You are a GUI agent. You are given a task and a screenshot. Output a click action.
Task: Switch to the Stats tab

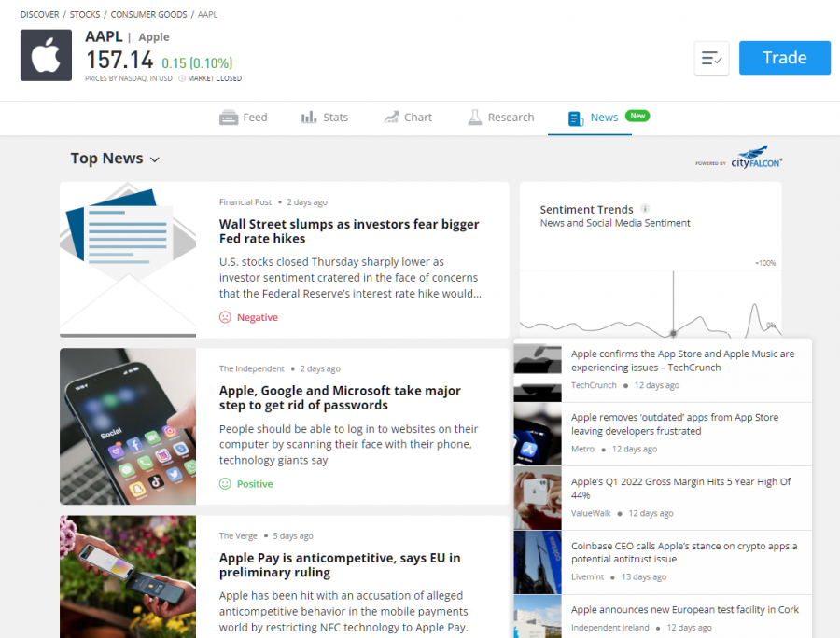point(325,118)
